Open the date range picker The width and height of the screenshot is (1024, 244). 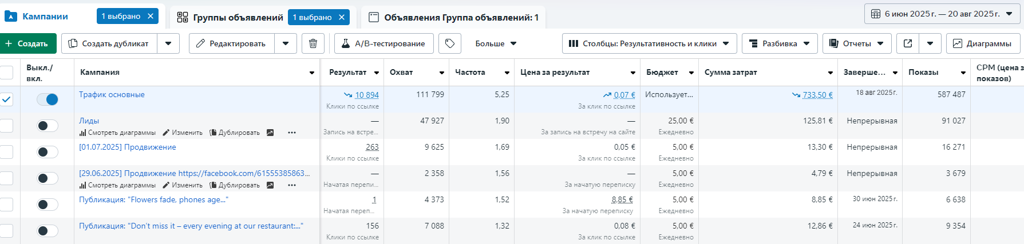[x=942, y=14]
